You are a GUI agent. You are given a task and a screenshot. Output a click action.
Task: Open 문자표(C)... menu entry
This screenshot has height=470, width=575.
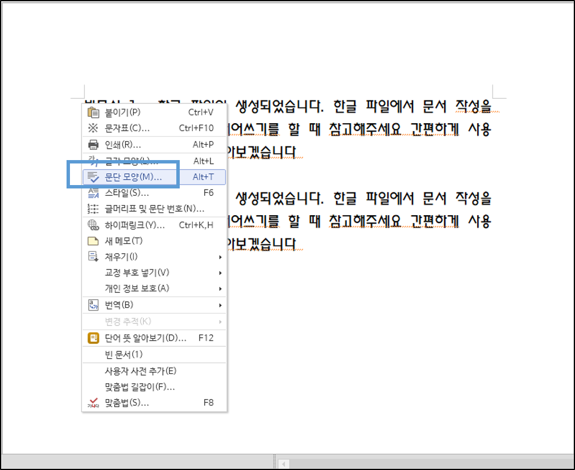154,128
